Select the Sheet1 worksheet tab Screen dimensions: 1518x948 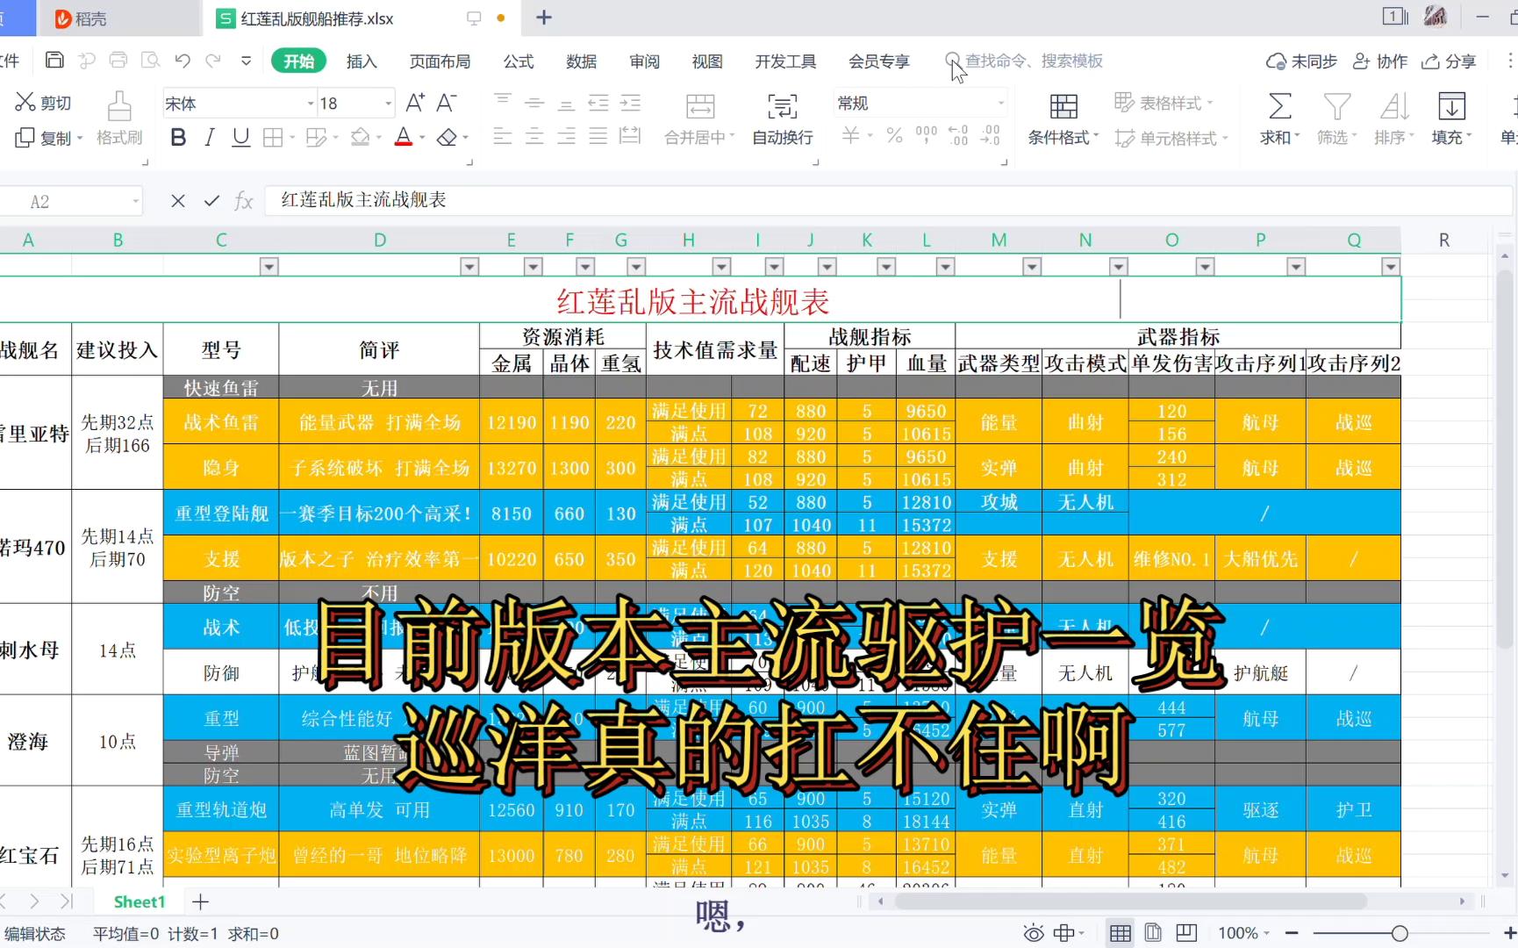139,901
